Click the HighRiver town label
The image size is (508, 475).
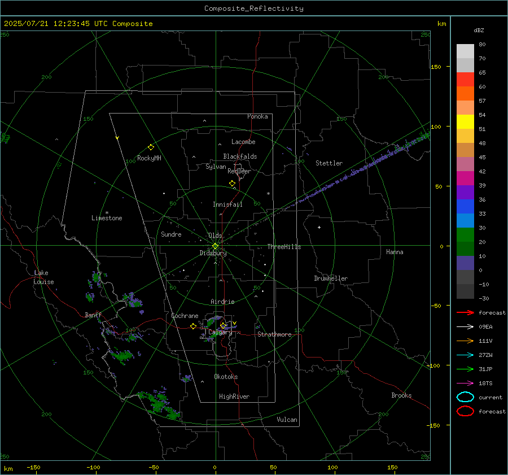click(234, 396)
